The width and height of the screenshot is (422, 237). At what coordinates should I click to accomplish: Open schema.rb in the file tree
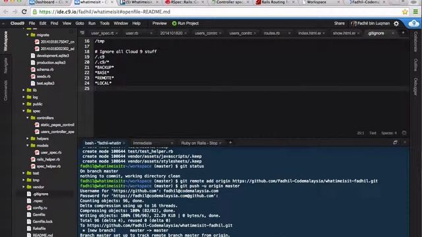click(45, 70)
